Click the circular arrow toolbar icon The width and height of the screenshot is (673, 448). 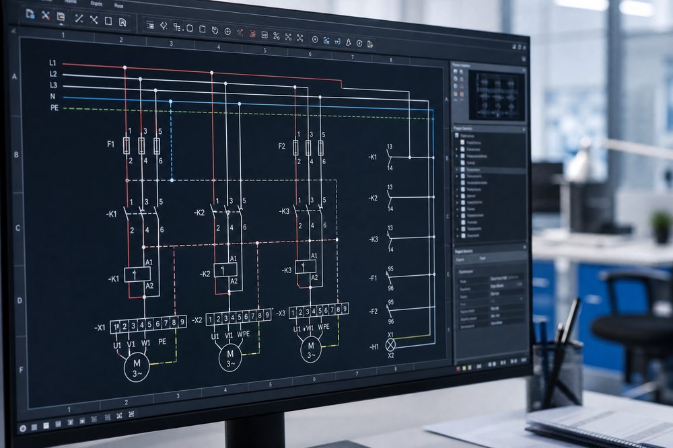[359, 43]
